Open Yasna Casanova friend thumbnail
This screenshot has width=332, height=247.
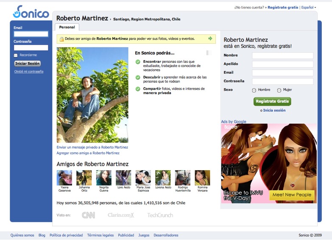64,178
